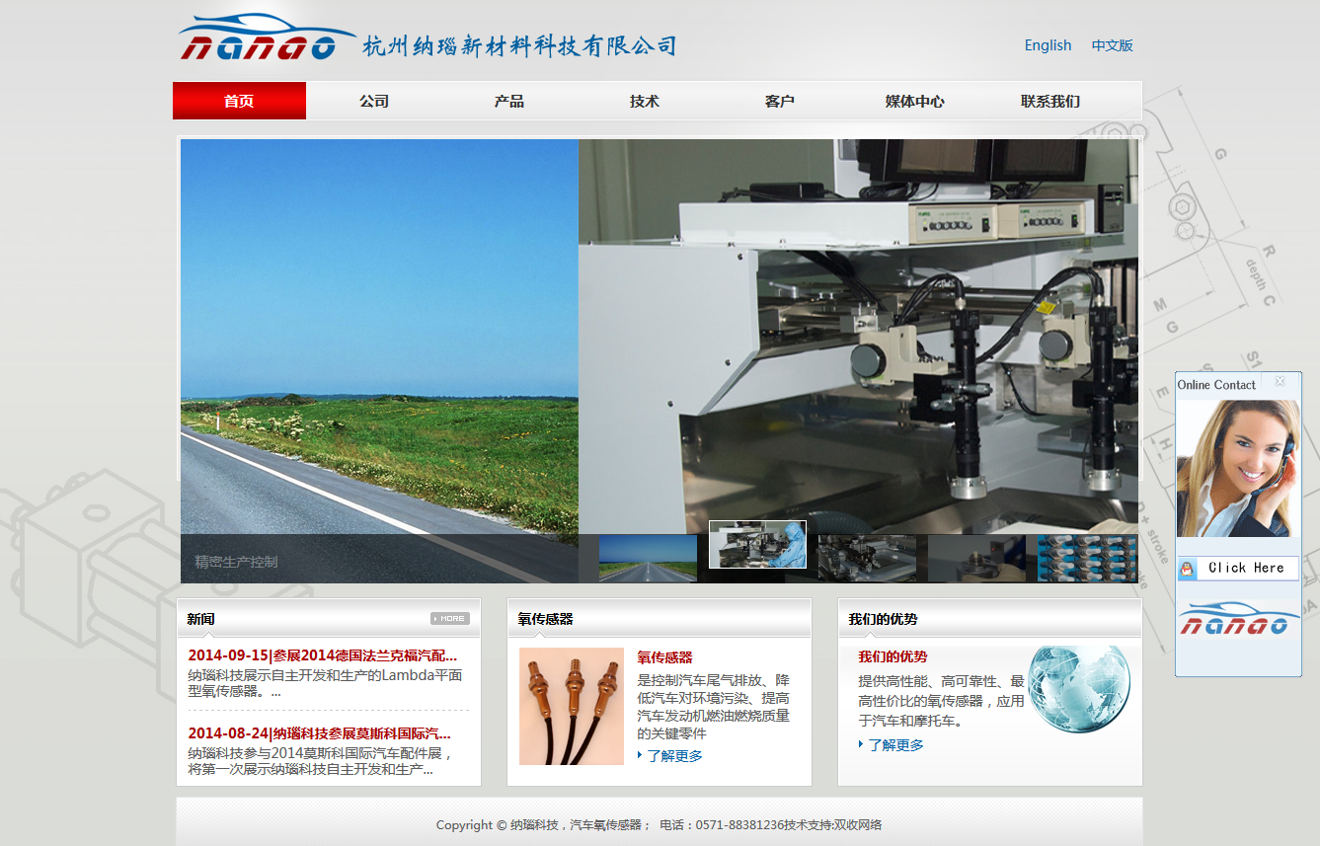Select the road slideshow thumbnail

pos(648,558)
